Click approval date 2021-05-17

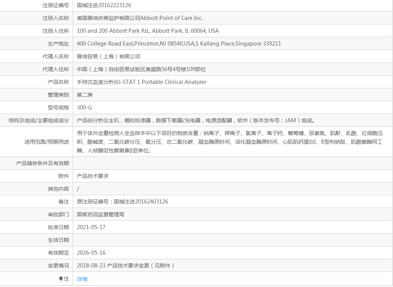pos(91,227)
